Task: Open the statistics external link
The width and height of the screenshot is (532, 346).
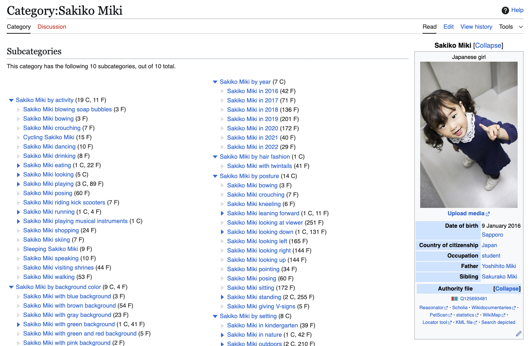Action: point(467,315)
